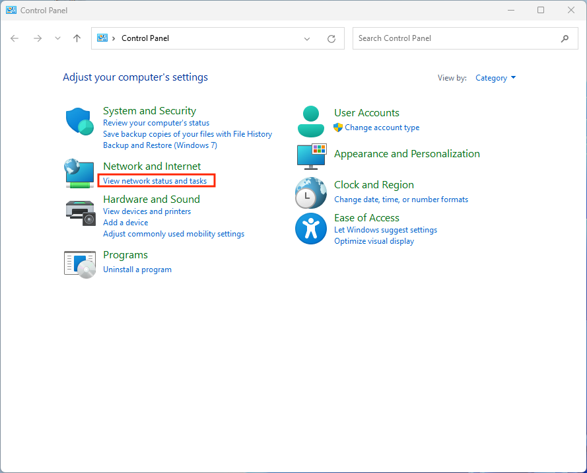This screenshot has height=473, width=587.
Task: Open the Ease of Access icon
Action: (311, 229)
